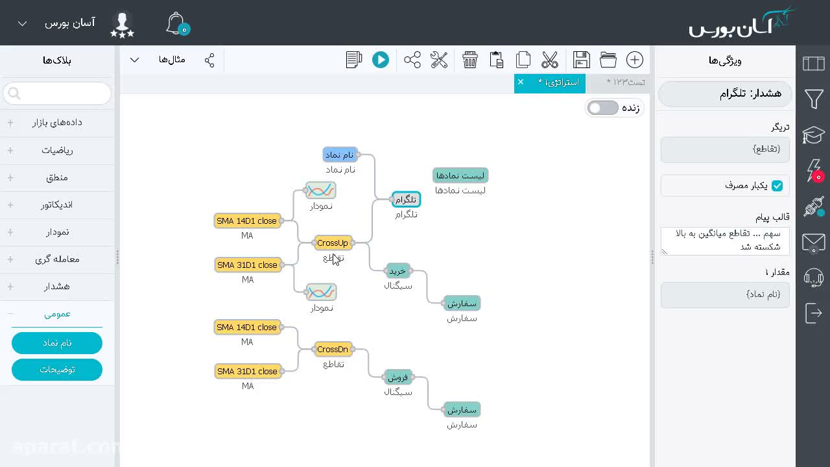
Task: Open folder icon in toolbar
Action: click(x=608, y=60)
